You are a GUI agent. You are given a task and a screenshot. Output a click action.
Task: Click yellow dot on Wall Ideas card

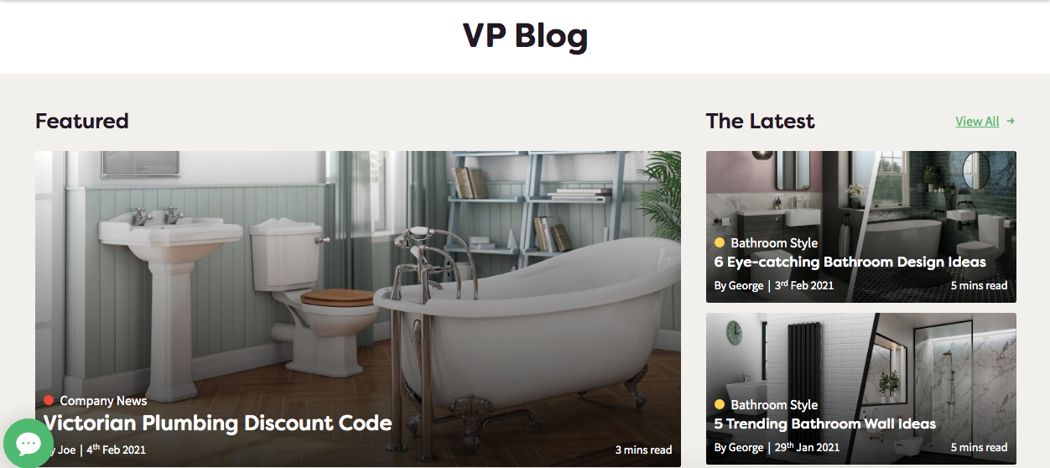pyautogui.click(x=720, y=405)
